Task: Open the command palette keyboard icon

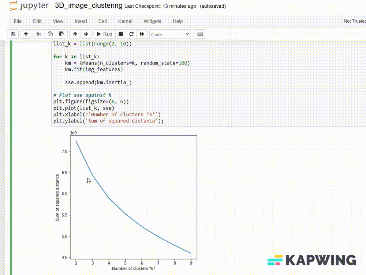Action: (x=200, y=34)
